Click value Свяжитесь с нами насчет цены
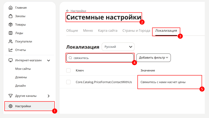Image resolution: width=209 pixels, height=118 pixels. 163,82
